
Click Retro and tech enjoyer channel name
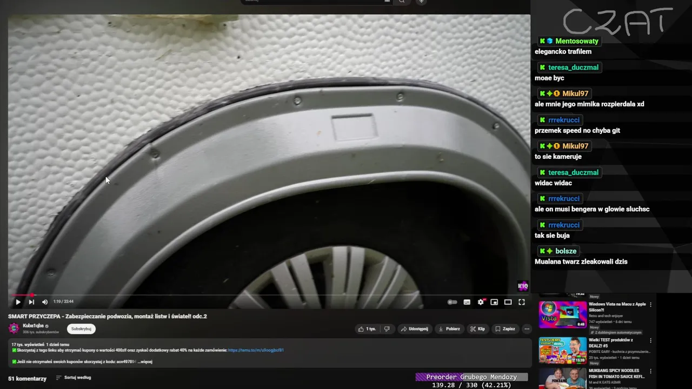point(605,316)
